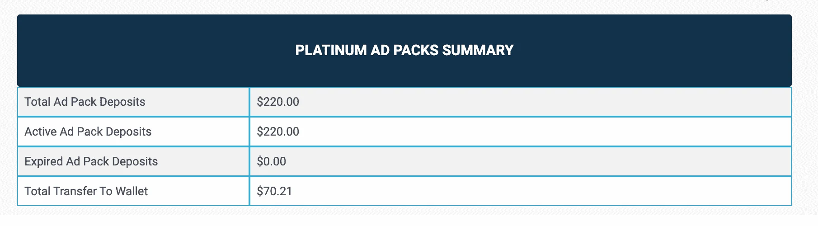
Task: Select the $220.00 Total Ad Pack Deposits value
Action: [x=278, y=102]
